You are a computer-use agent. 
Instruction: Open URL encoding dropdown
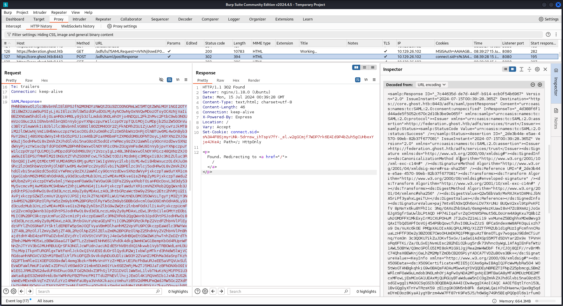pos(432,85)
